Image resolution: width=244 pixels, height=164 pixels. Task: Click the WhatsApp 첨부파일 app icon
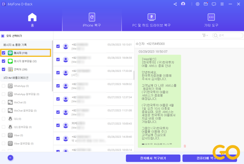pyautogui.click(x=10, y=94)
